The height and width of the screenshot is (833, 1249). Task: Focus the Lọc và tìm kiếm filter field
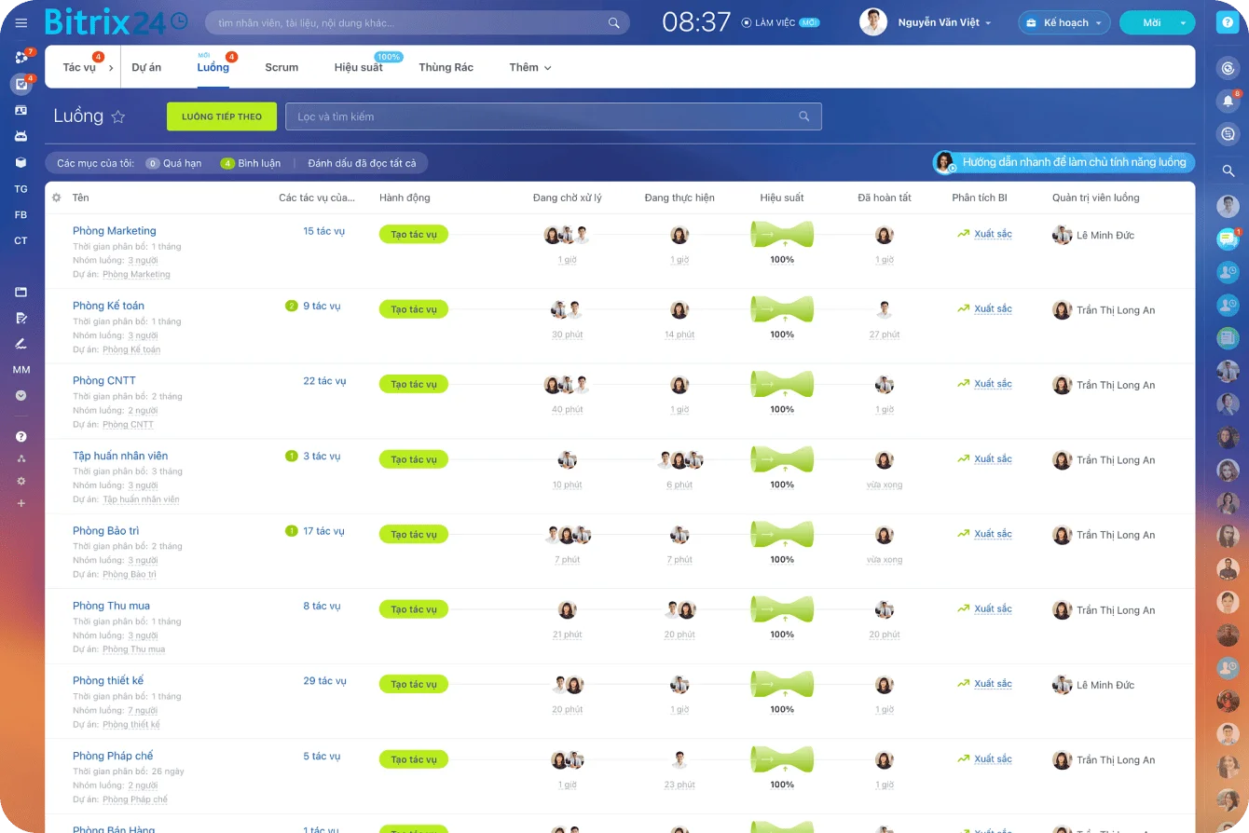[x=545, y=116]
